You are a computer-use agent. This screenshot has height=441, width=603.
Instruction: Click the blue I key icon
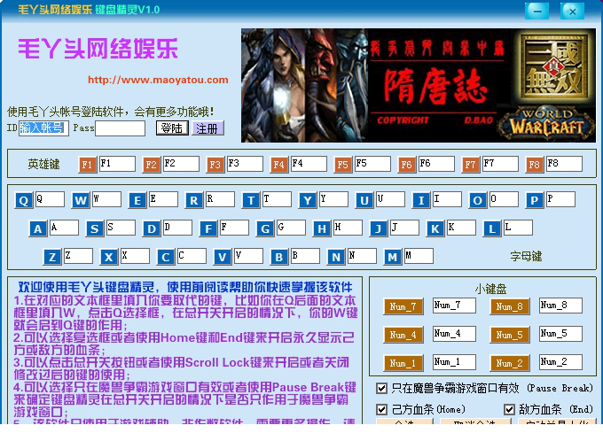tap(421, 200)
